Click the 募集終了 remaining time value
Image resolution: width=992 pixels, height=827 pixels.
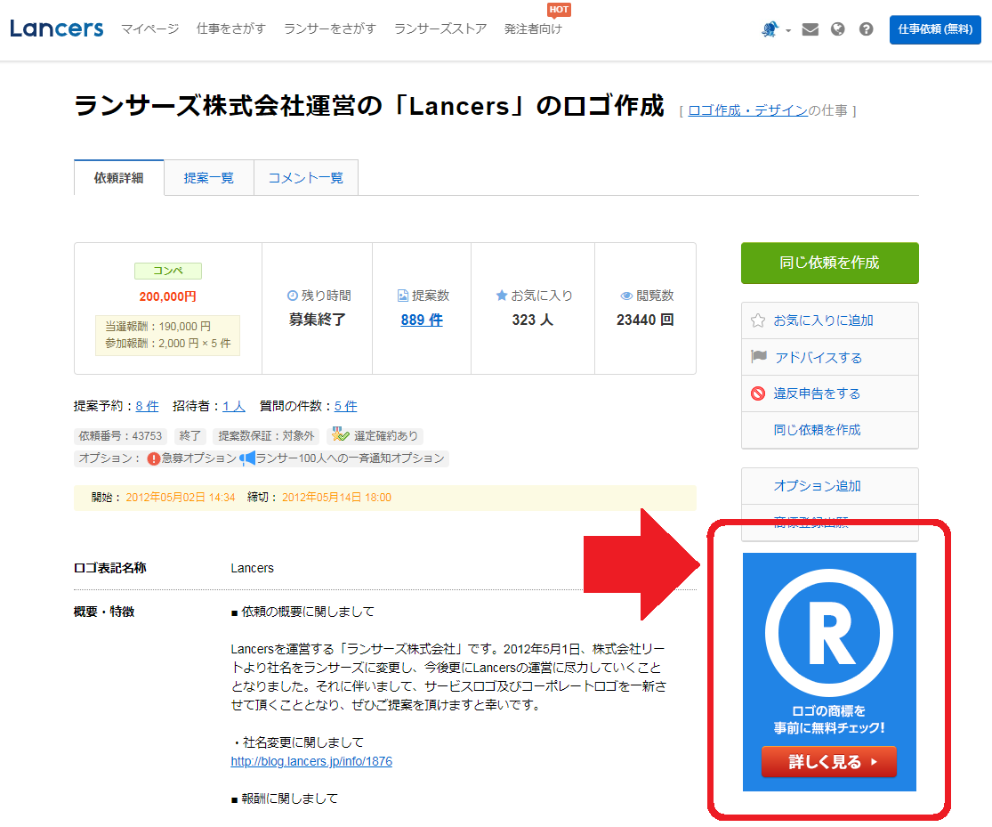[317, 320]
